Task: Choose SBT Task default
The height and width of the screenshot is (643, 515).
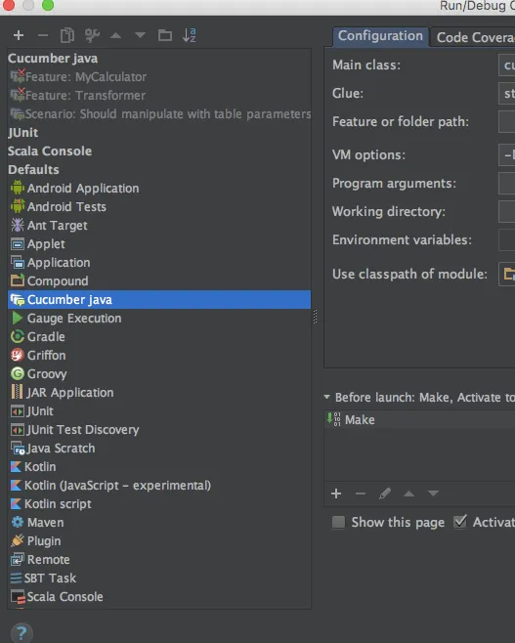Action: click(x=159, y=579)
